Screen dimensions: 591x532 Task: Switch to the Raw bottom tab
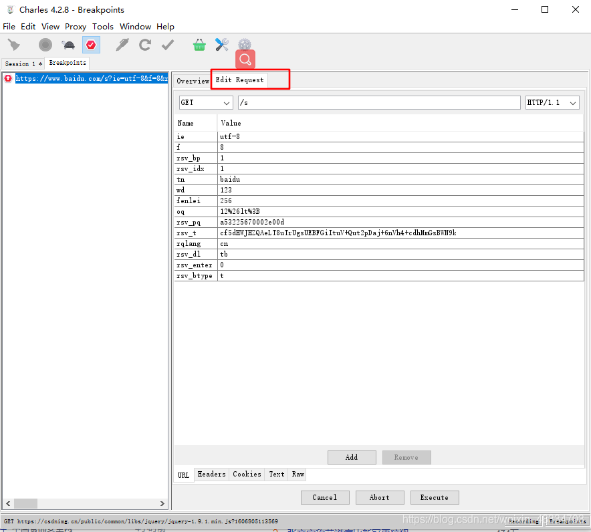coord(298,475)
